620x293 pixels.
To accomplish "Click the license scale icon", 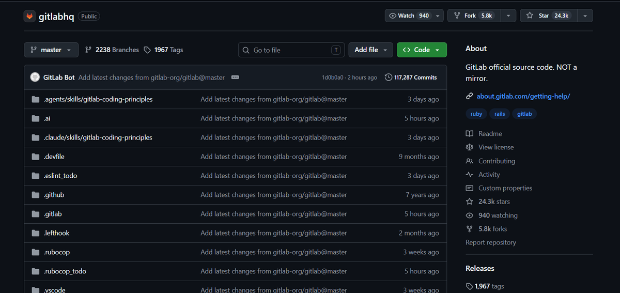I will 469,147.
